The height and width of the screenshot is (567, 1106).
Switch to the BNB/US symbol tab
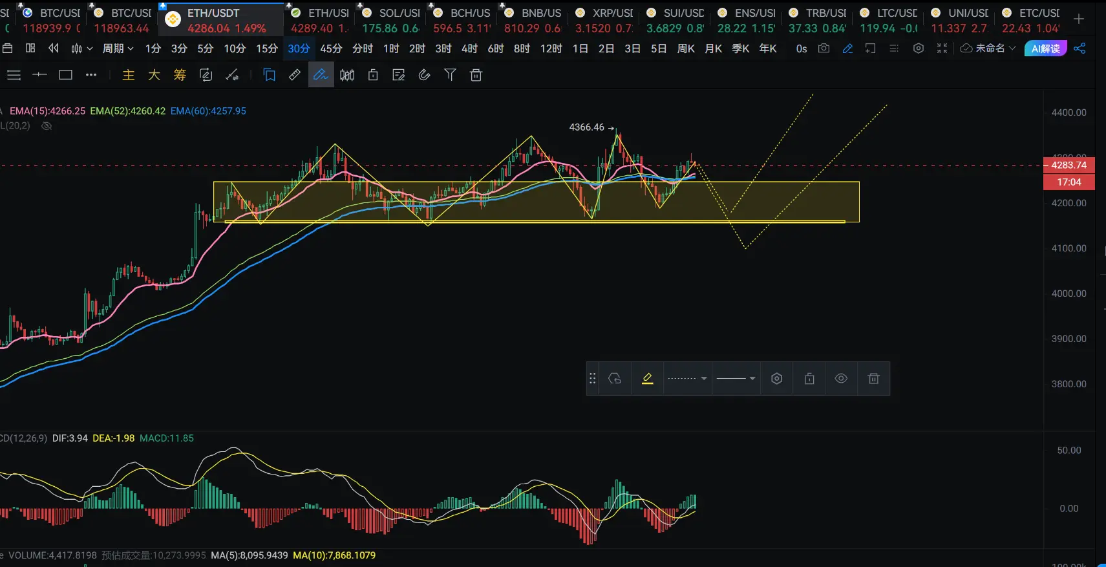click(x=533, y=20)
